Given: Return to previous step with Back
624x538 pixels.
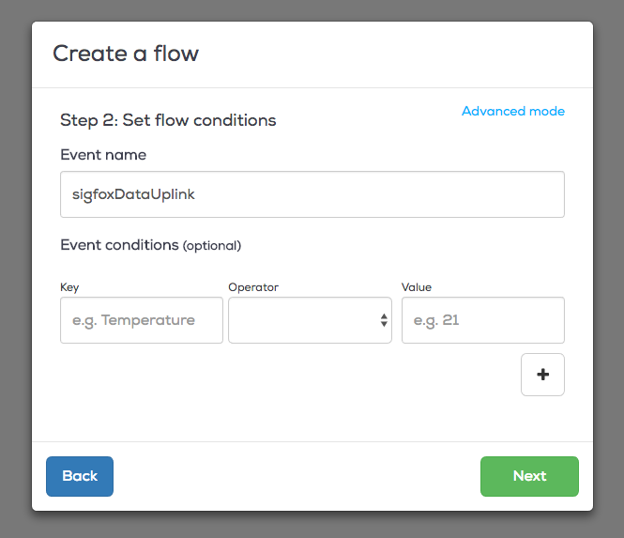Looking at the screenshot, I should (x=80, y=476).
